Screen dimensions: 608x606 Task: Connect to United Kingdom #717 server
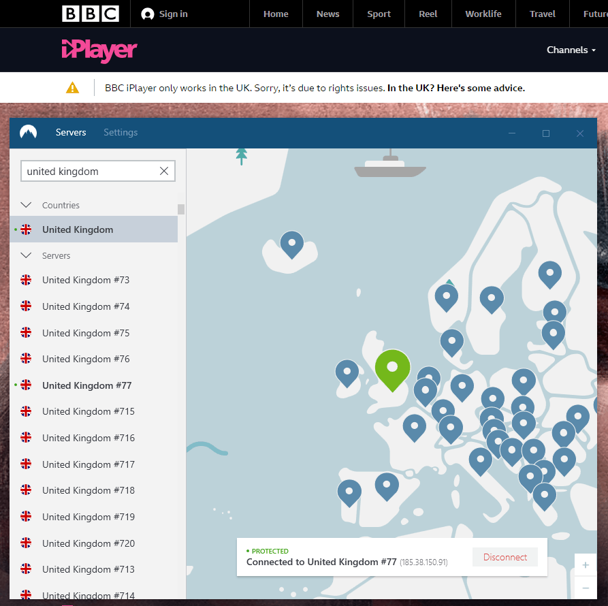coord(94,464)
